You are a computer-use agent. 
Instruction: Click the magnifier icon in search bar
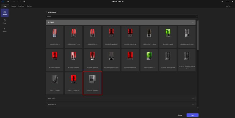[197, 16]
